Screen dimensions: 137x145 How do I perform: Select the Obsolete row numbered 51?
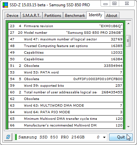tap(66, 66)
